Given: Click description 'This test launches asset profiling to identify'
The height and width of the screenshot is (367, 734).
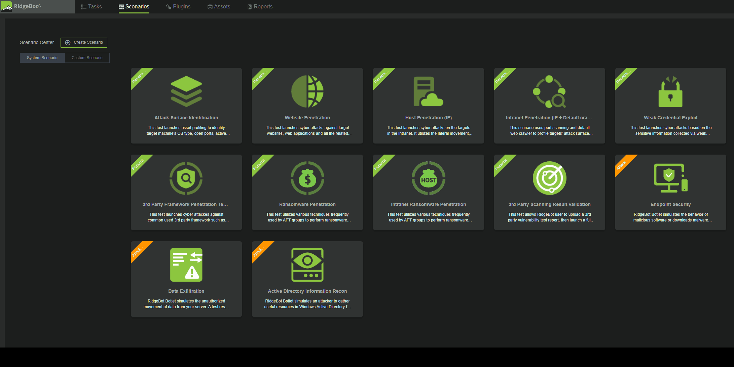Looking at the screenshot, I should tap(186, 128).
